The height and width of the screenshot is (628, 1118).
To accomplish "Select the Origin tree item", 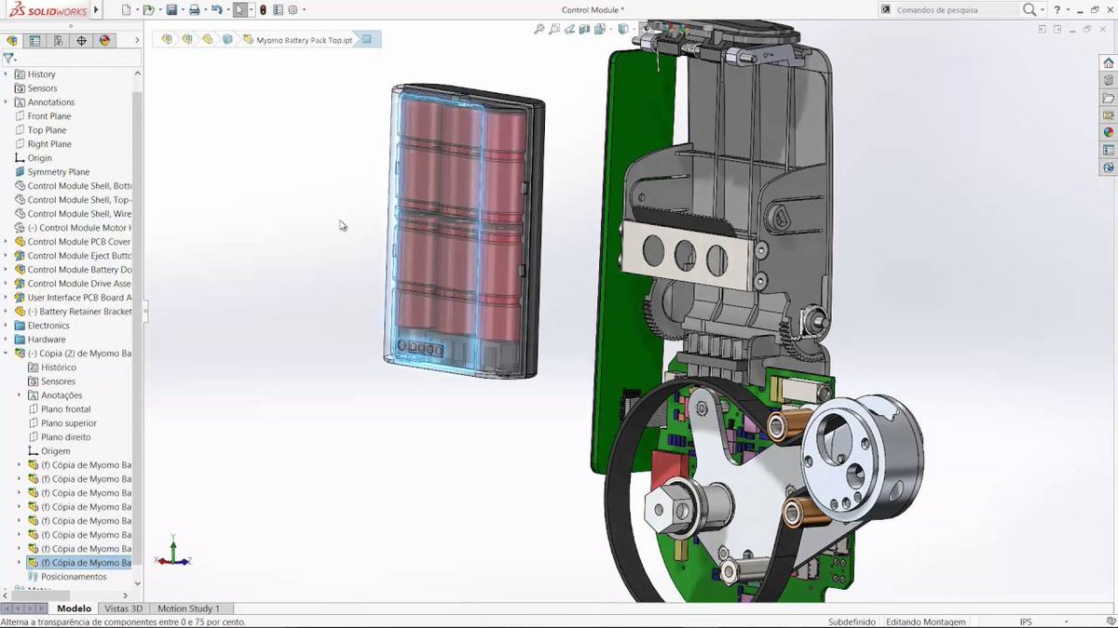I will click(x=40, y=158).
